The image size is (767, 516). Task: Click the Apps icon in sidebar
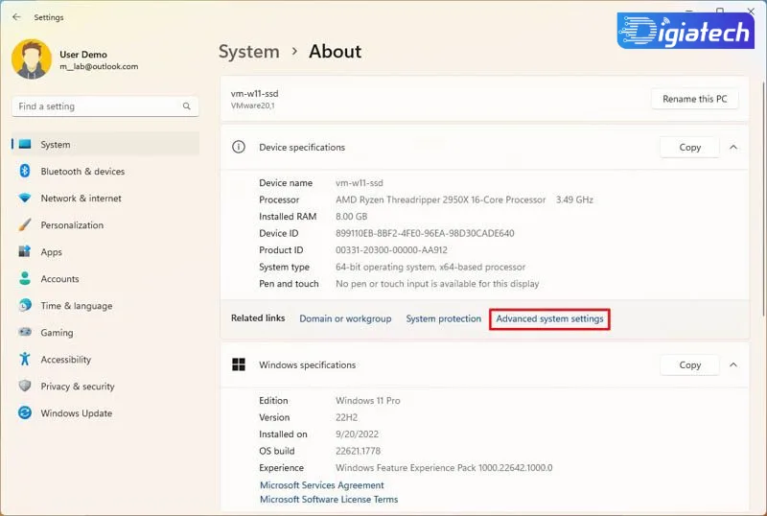click(x=25, y=251)
